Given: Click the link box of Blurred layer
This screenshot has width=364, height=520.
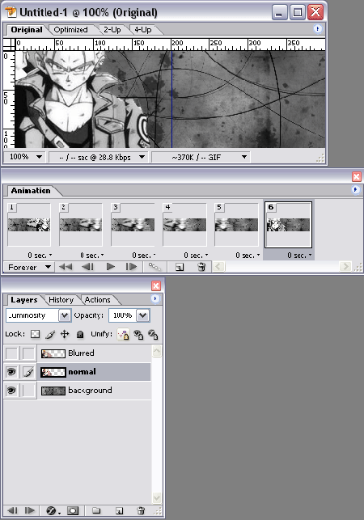Looking at the screenshot, I should [28, 353].
